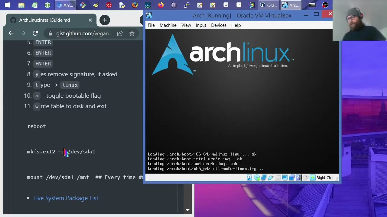Image resolution: width=387 pixels, height=217 pixels.
Task: Open the File menu in VirtualBox
Action: [151, 25]
